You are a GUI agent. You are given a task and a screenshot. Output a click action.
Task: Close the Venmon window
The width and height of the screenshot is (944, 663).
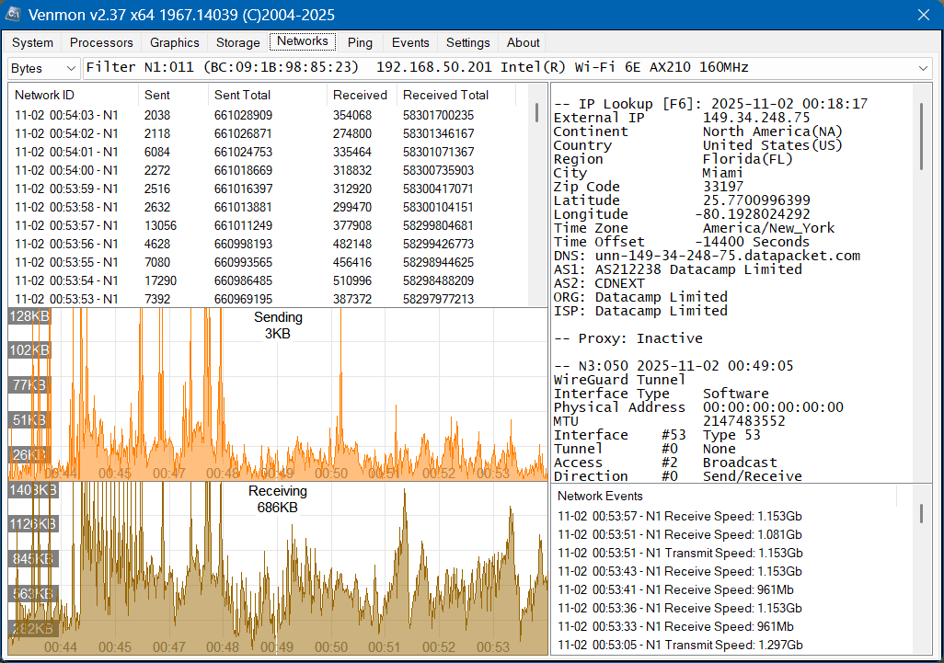923,15
